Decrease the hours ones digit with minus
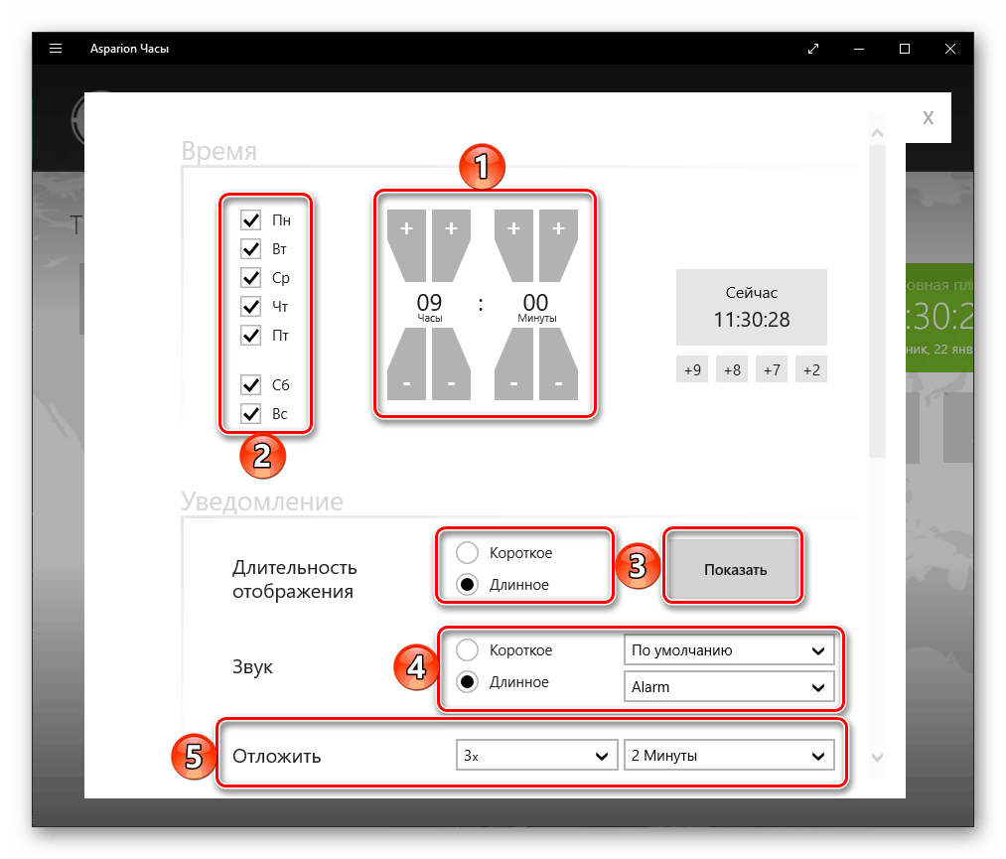Image resolution: width=1006 pixels, height=859 pixels. [451, 364]
